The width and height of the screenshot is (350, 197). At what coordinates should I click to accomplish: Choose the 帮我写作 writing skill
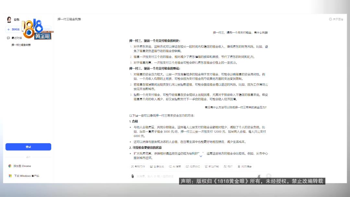(138, 167)
